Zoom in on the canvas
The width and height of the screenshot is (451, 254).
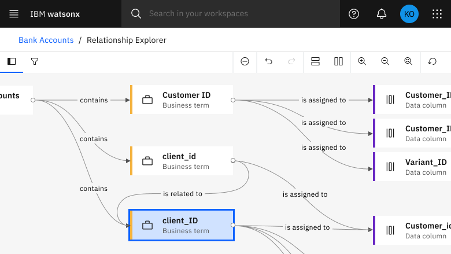[363, 61]
